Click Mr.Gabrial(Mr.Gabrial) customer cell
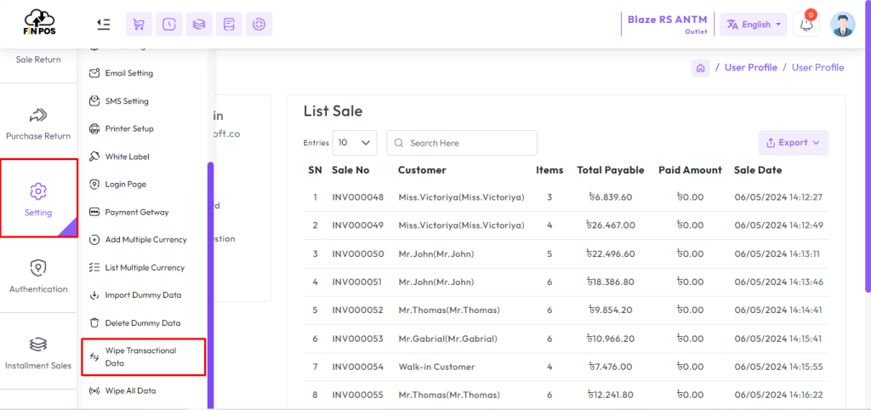871x410 pixels. [447, 339]
